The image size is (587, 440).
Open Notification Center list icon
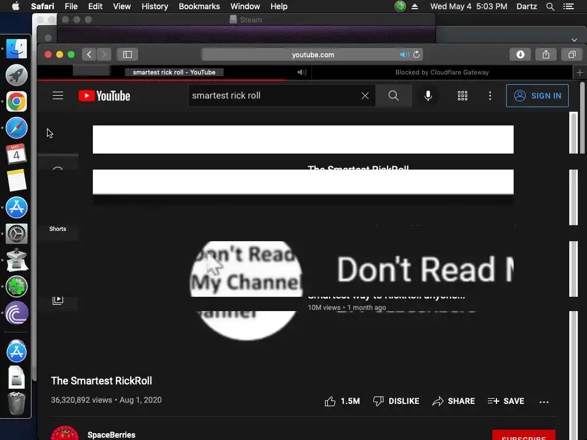pos(569,6)
